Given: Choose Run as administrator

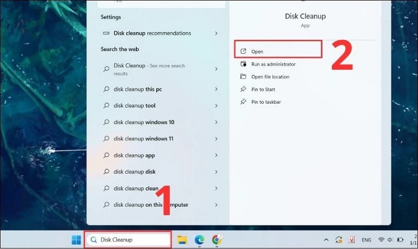Looking at the screenshot, I should tap(273, 64).
